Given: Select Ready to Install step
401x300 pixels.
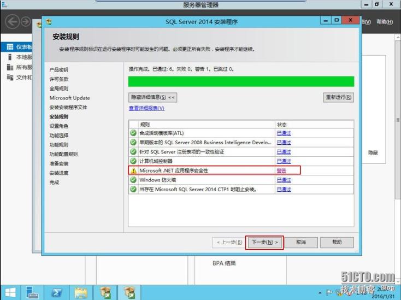Looking at the screenshot, I should tap(59, 164).
